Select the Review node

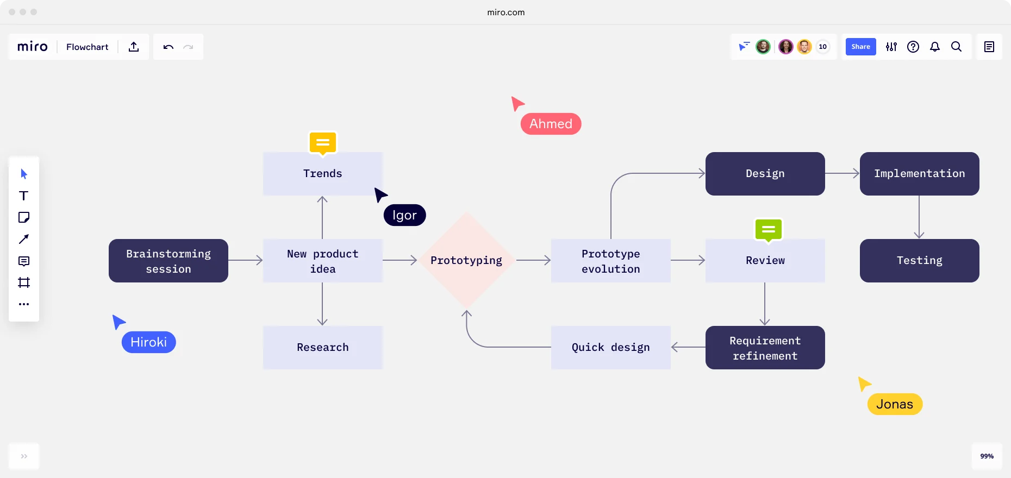(x=765, y=261)
